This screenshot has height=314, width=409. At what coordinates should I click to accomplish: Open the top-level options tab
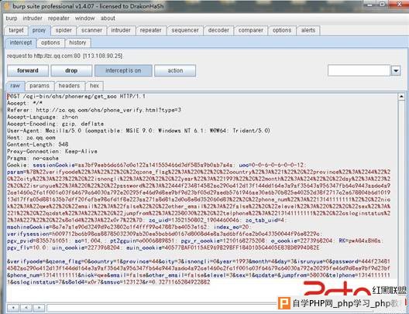[282, 30]
